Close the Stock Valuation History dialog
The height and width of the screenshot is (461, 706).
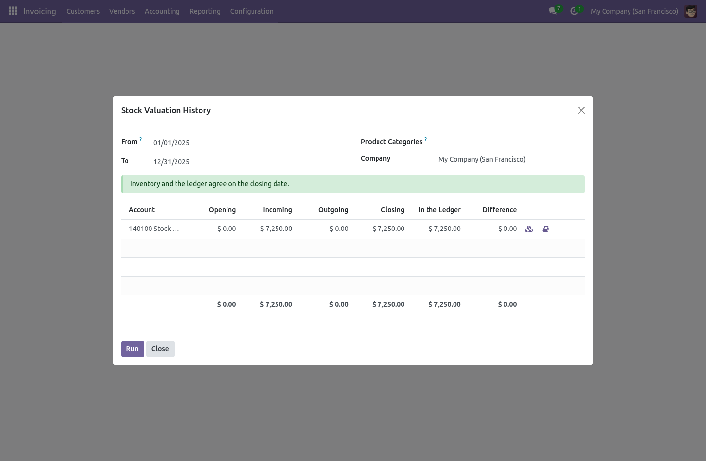pyautogui.click(x=581, y=110)
